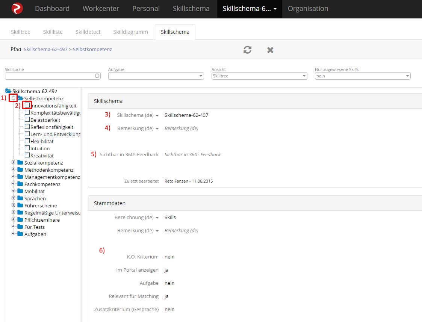Check the Flexibilität checkbox

pyautogui.click(x=27, y=141)
